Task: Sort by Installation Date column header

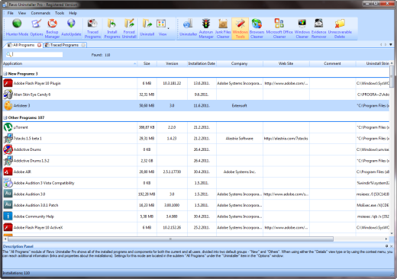Action: click(202, 63)
